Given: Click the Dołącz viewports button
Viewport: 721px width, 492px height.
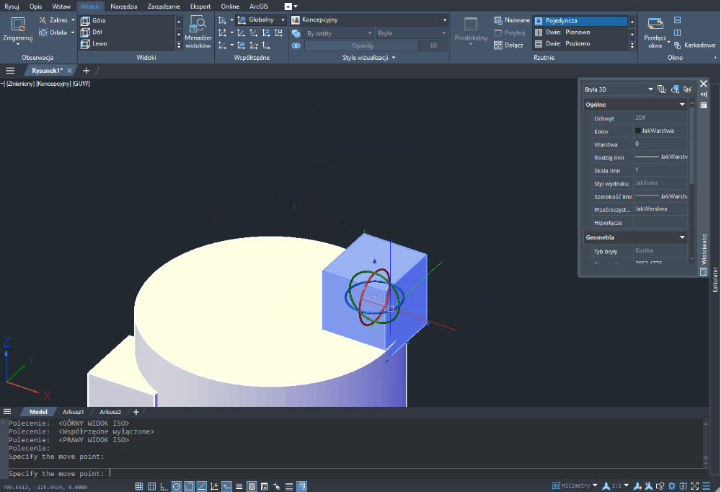Looking at the screenshot, I should click(x=508, y=45).
